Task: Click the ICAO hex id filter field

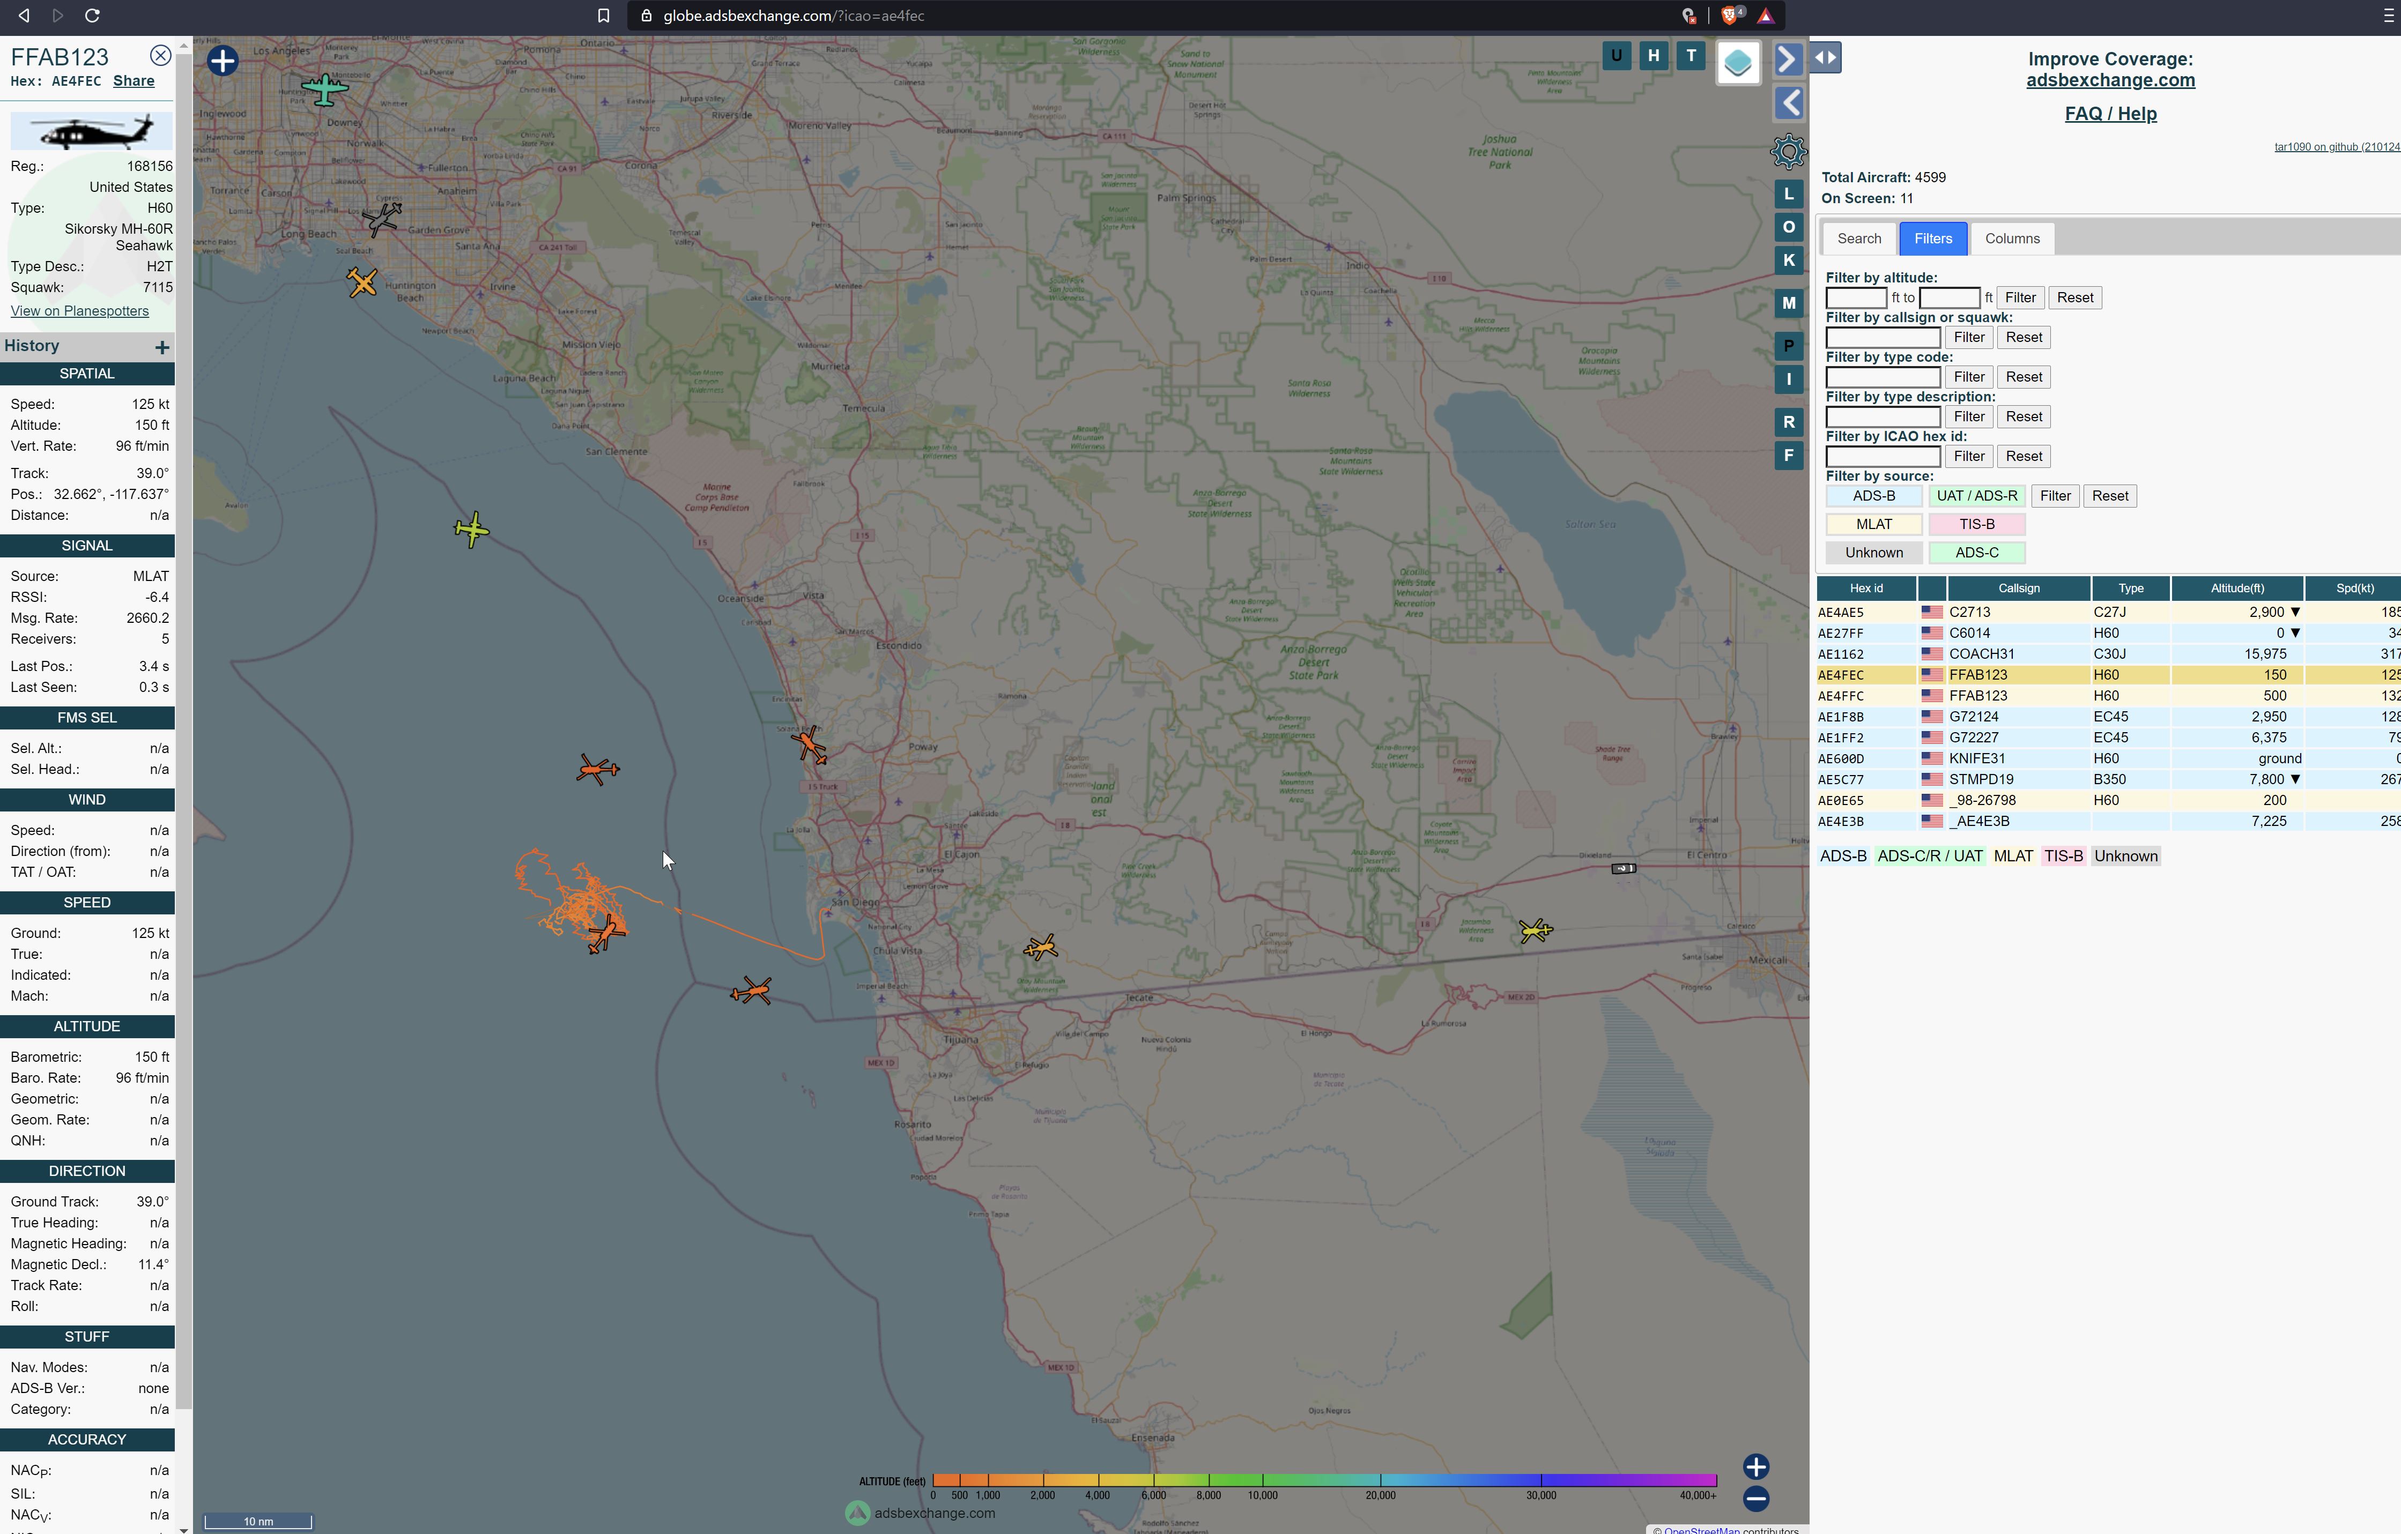Action: coord(1883,457)
